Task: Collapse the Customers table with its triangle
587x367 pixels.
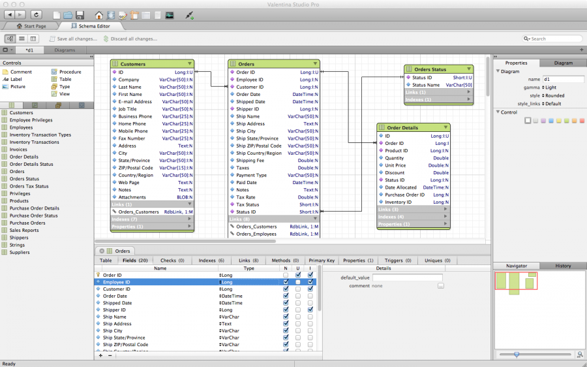Action: [x=190, y=64]
